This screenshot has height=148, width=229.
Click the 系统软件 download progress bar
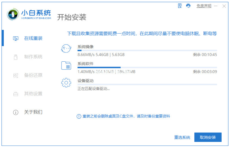147,67
